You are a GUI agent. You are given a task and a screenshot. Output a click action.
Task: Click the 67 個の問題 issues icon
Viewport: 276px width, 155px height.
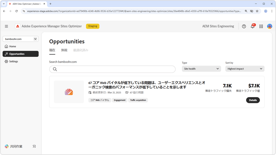click(x=127, y=92)
